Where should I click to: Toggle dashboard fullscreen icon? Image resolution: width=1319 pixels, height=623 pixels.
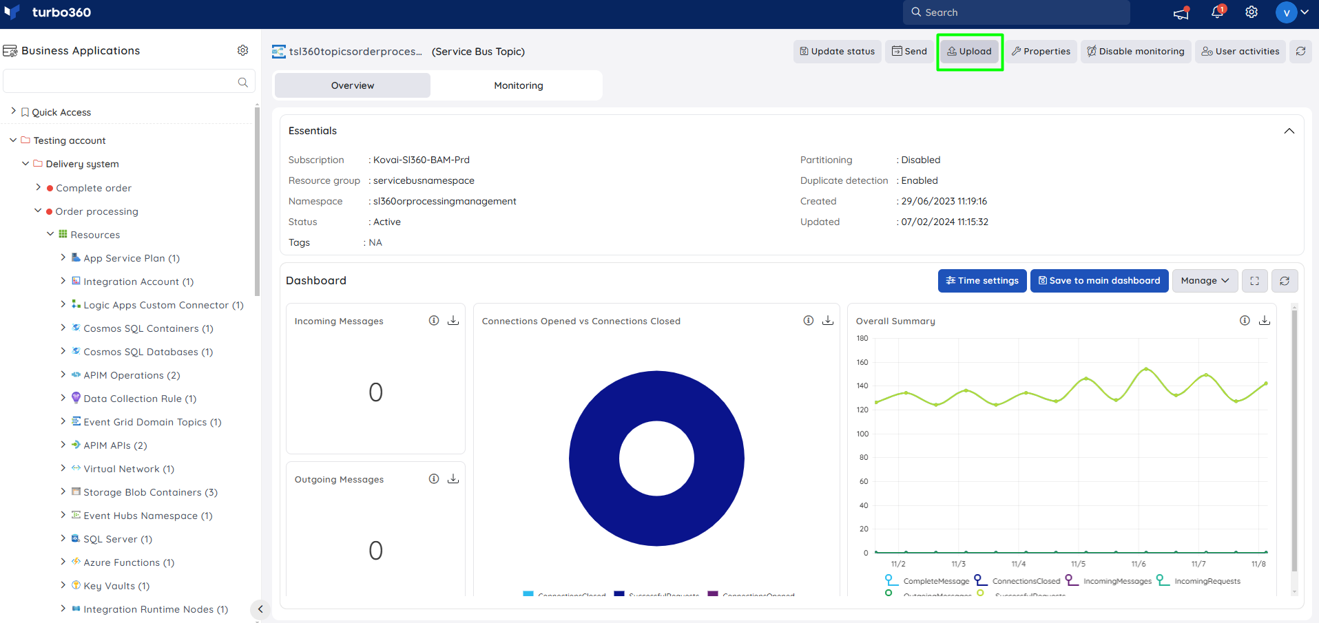click(1254, 280)
